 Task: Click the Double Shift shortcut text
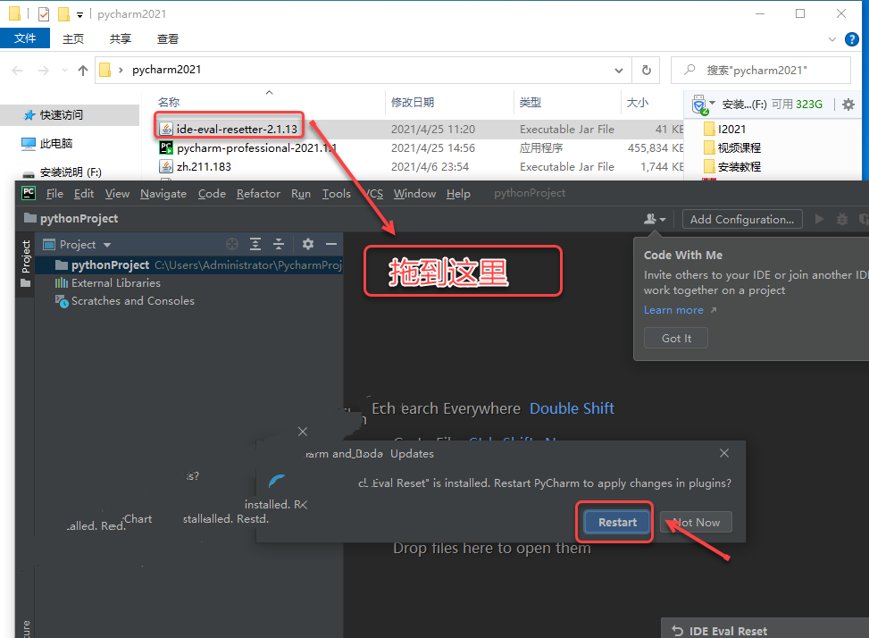coord(572,408)
